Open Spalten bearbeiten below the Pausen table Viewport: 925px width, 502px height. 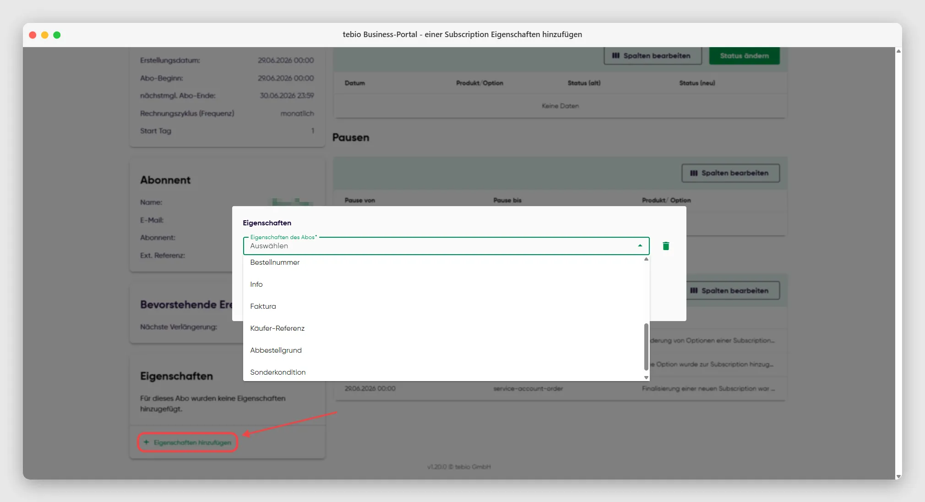click(733, 291)
